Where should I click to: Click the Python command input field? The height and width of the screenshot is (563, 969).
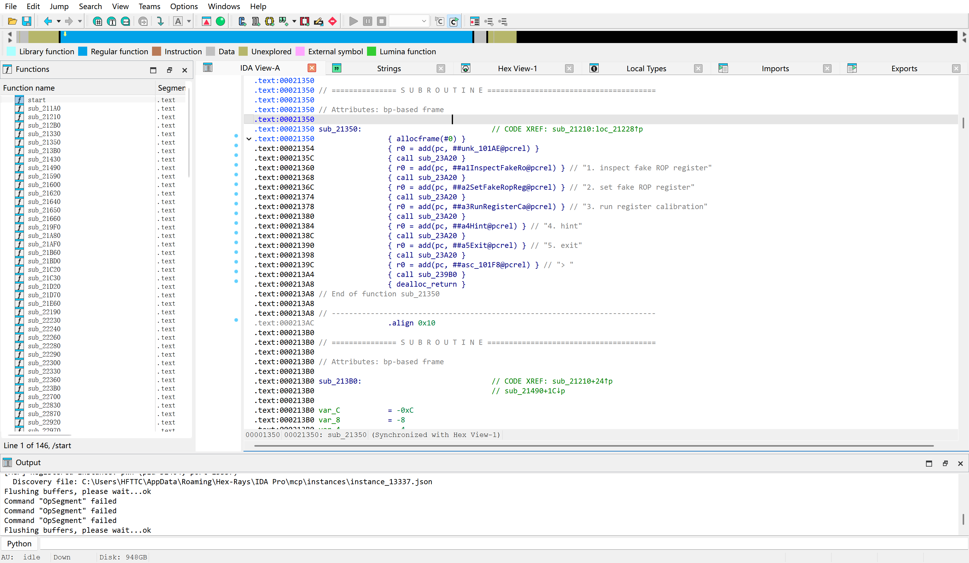tap(504, 543)
